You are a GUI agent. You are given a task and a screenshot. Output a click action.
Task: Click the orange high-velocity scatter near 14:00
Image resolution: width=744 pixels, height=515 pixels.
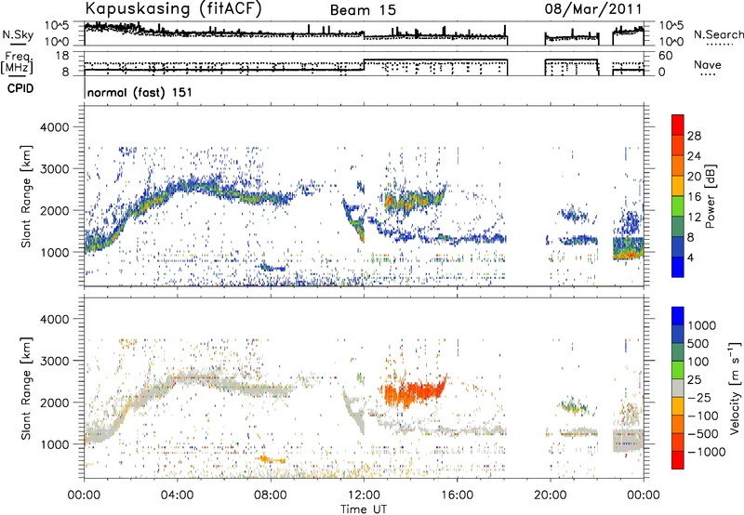pyautogui.click(x=412, y=391)
